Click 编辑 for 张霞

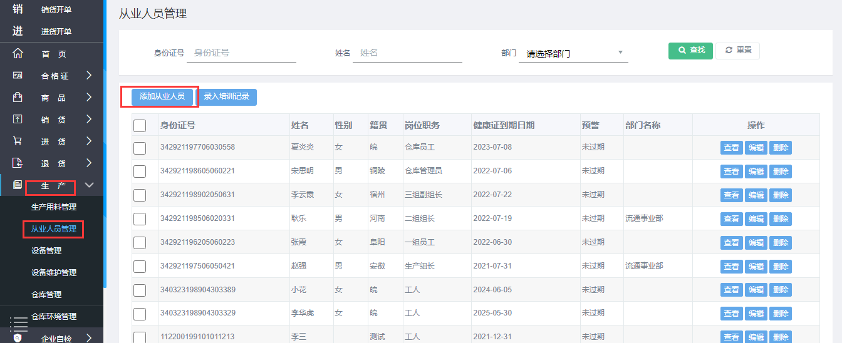tap(756, 243)
